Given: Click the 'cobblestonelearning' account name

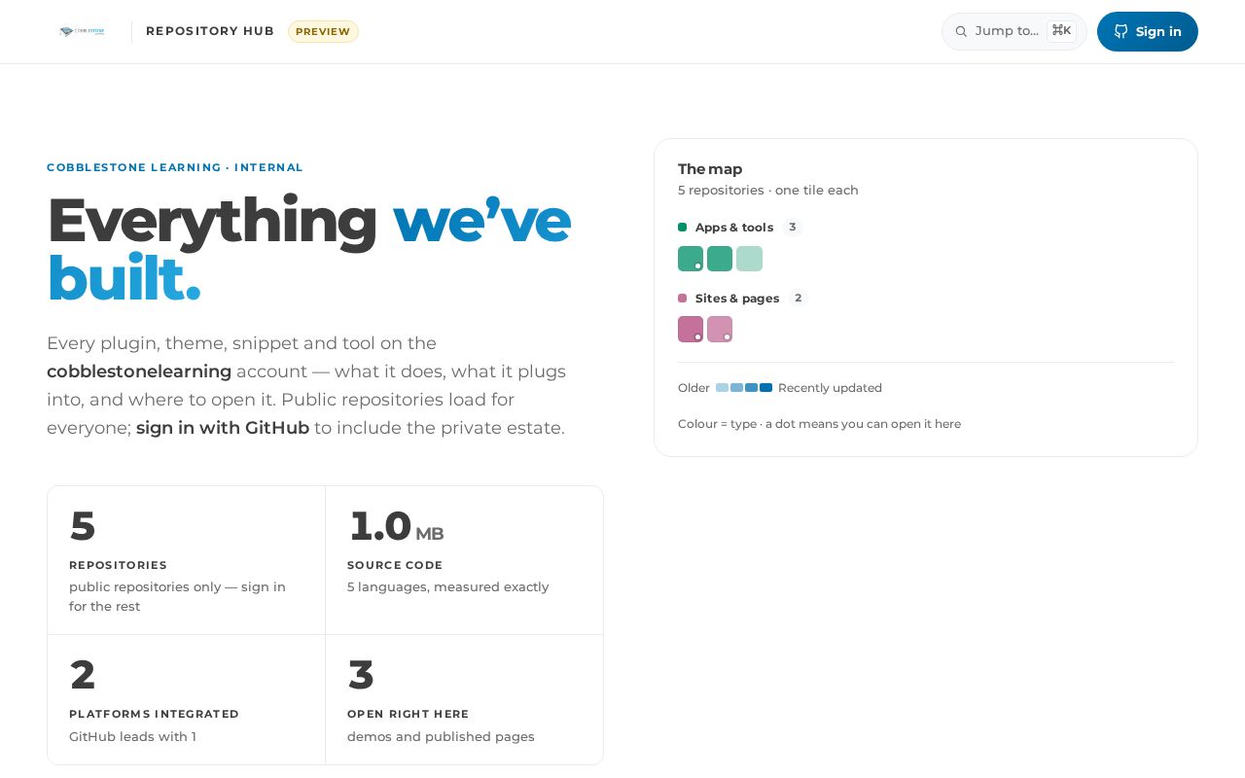Looking at the screenshot, I should (x=139, y=371).
